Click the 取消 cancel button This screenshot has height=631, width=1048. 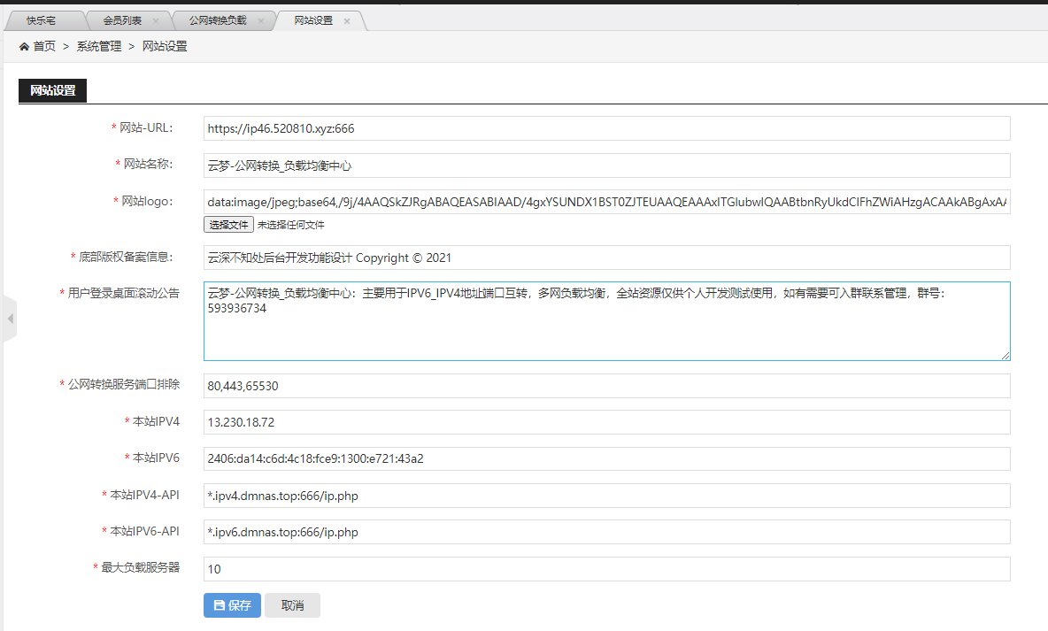click(x=292, y=605)
